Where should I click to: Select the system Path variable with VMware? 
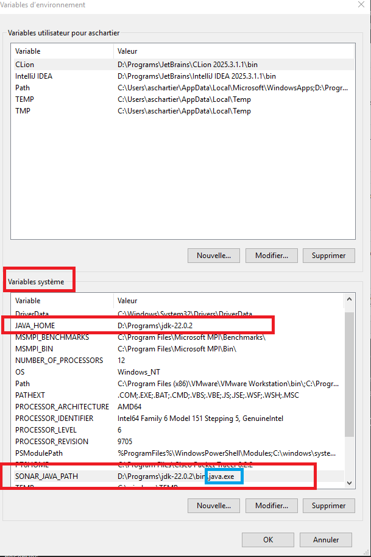pyautogui.click(x=178, y=384)
